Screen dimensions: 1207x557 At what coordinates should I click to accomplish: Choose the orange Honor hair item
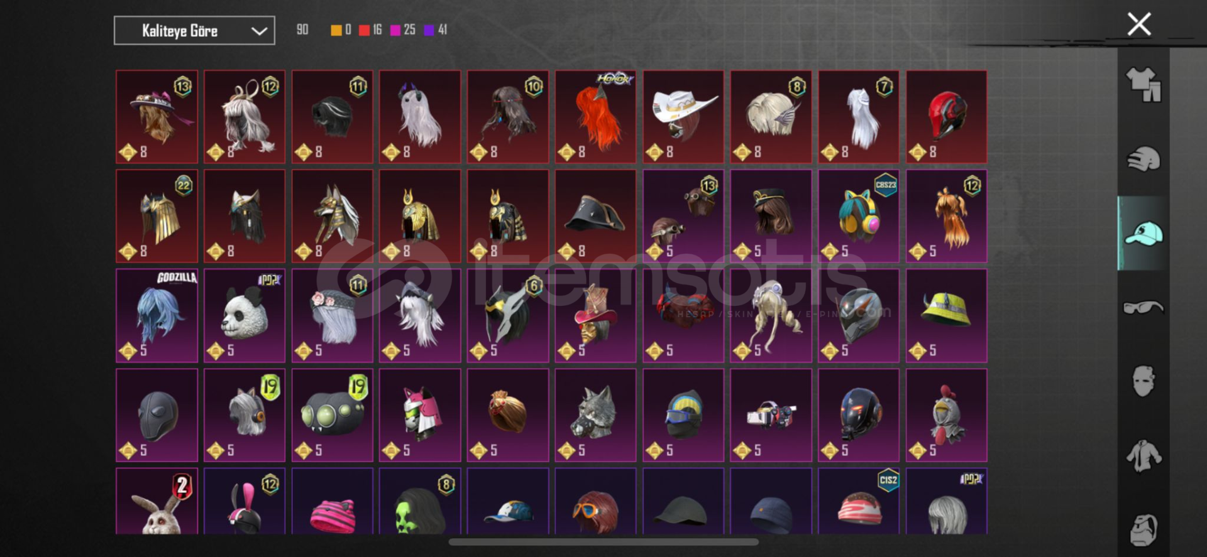pos(595,117)
